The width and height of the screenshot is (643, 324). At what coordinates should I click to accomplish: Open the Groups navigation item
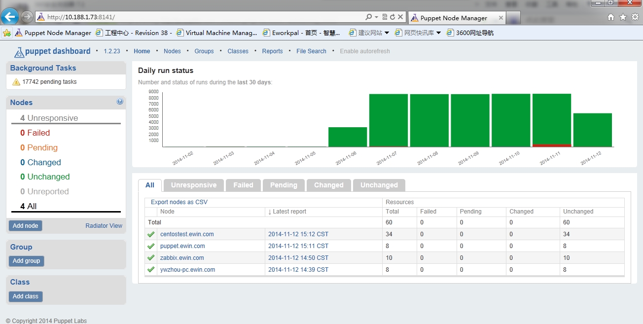pos(204,51)
